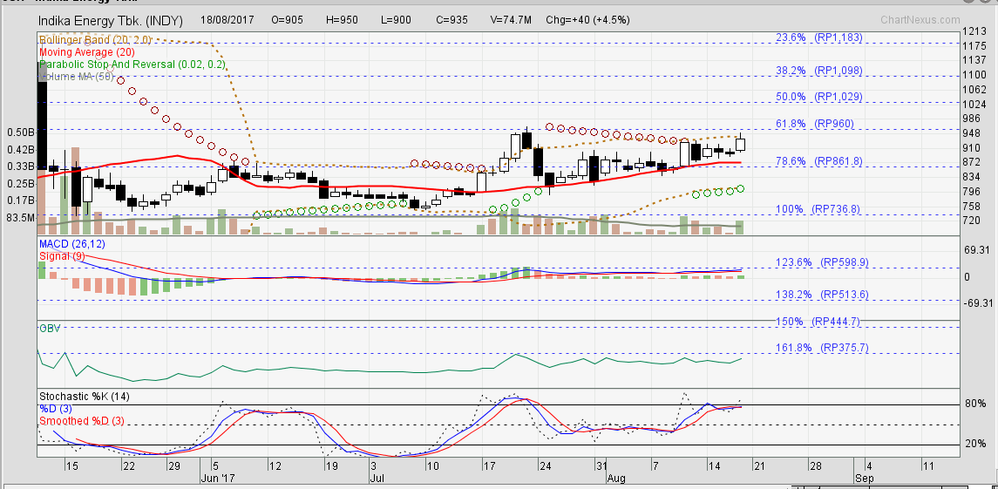Click the Smoothed %D (3) label
Viewport: 998px width, 489px height.
[x=81, y=421]
